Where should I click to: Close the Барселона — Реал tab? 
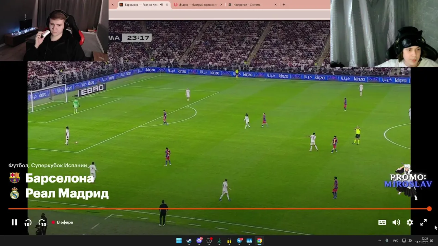point(167,5)
